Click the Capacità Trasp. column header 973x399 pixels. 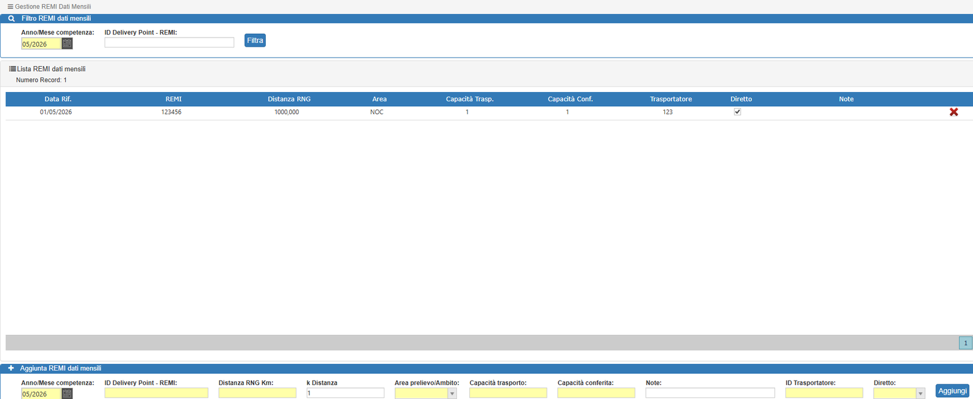[470, 99]
